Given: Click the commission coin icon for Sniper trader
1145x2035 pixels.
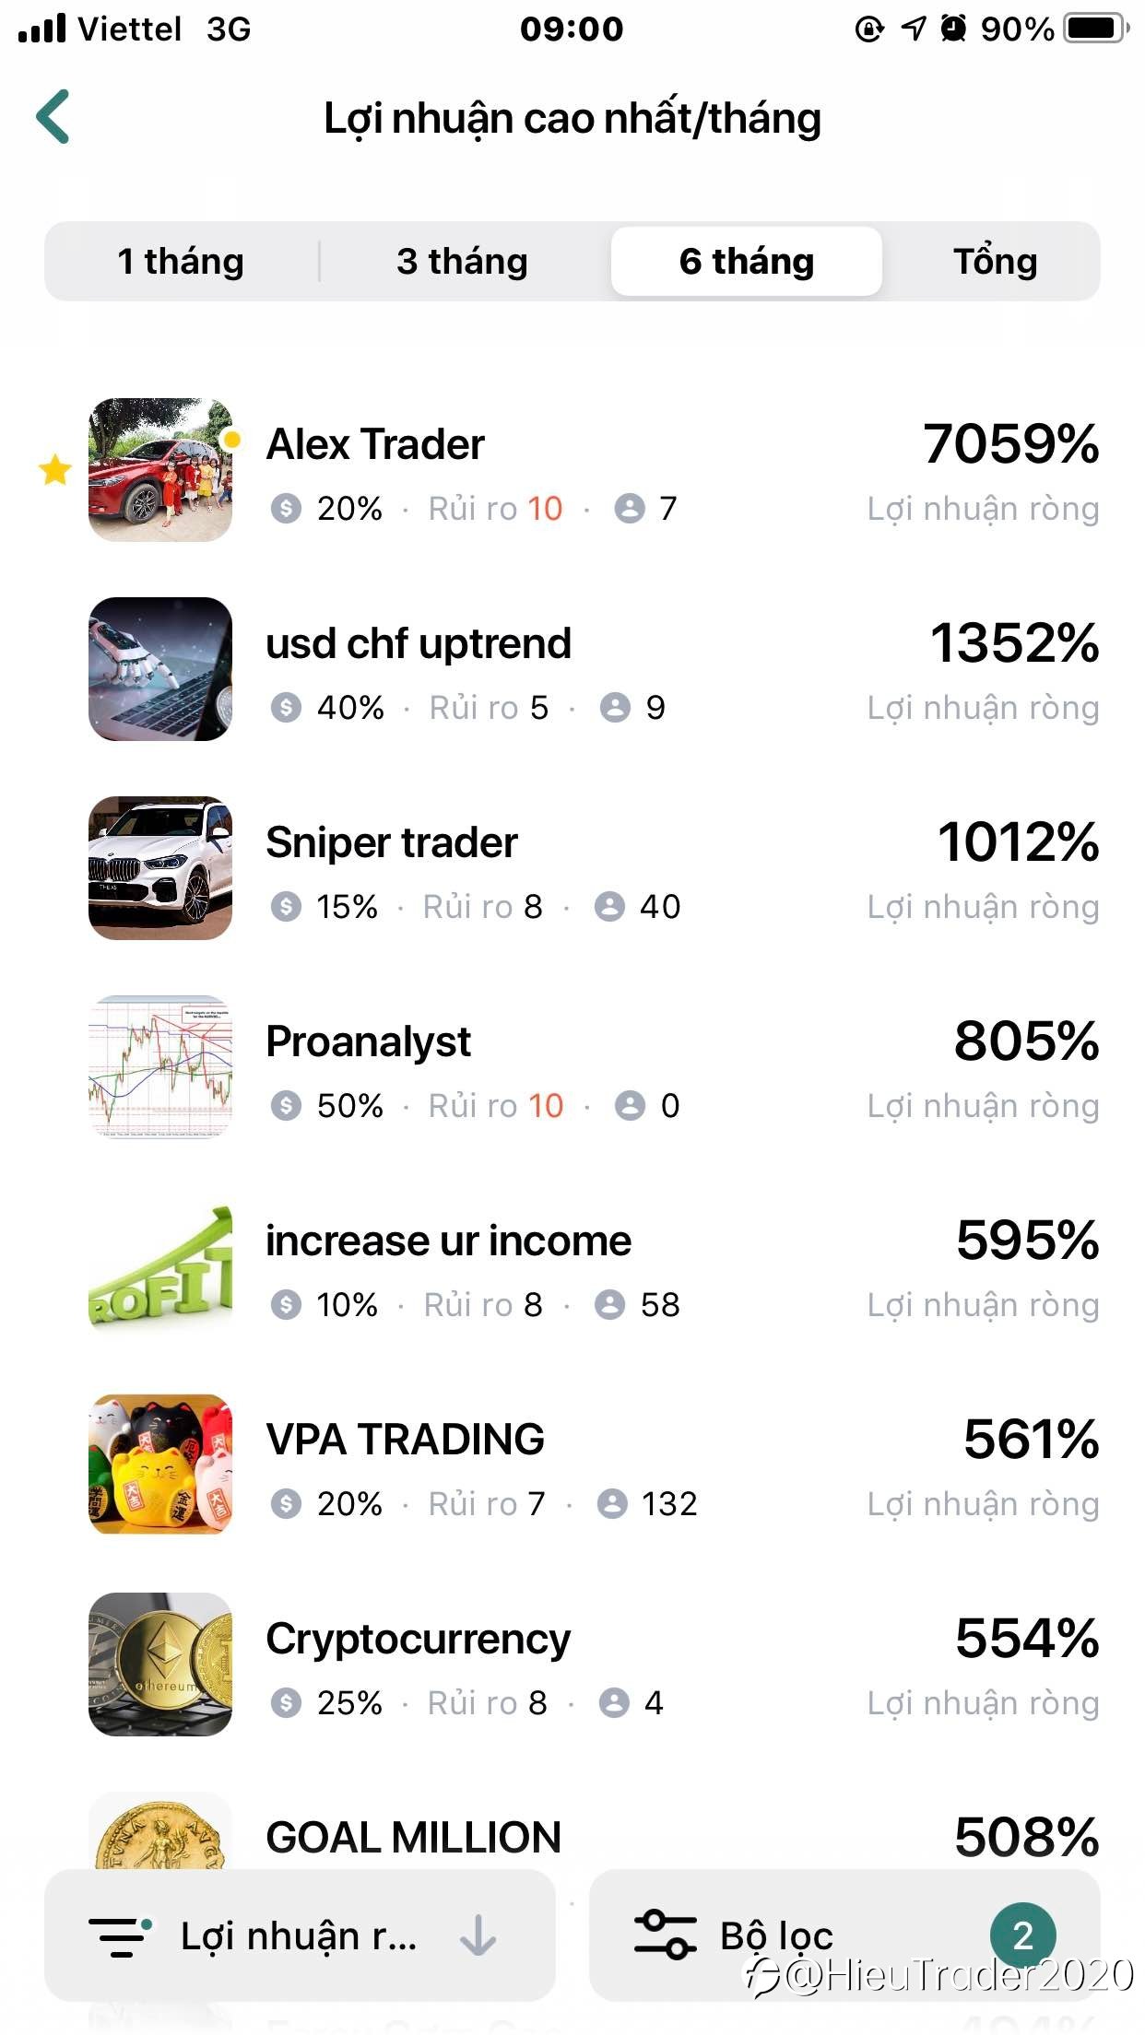Looking at the screenshot, I should point(286,907).
